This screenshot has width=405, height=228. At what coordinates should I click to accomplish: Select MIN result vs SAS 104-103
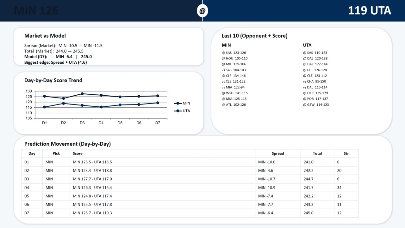tap(234, 70)
